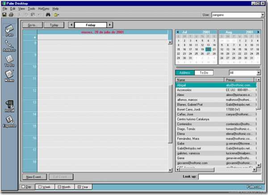Go to next day with right arrow

pyautogui.click(x=110, y=25)
